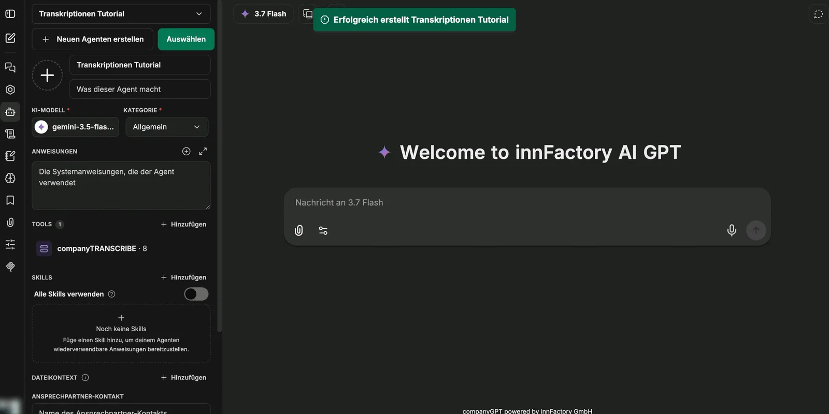Expand the Anweisungen editor to fullscreen

coord(203,151)
